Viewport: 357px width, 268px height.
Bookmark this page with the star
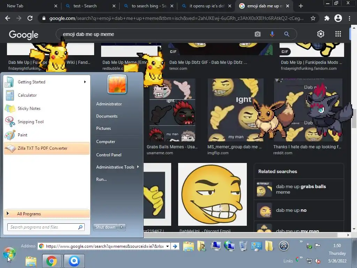(x=313, y=18)
